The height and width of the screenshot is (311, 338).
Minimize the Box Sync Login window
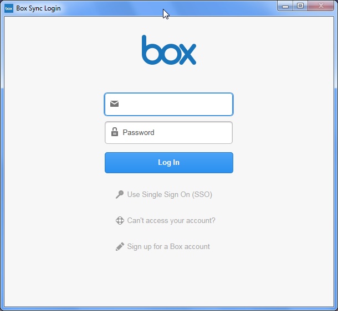point(285,6)
